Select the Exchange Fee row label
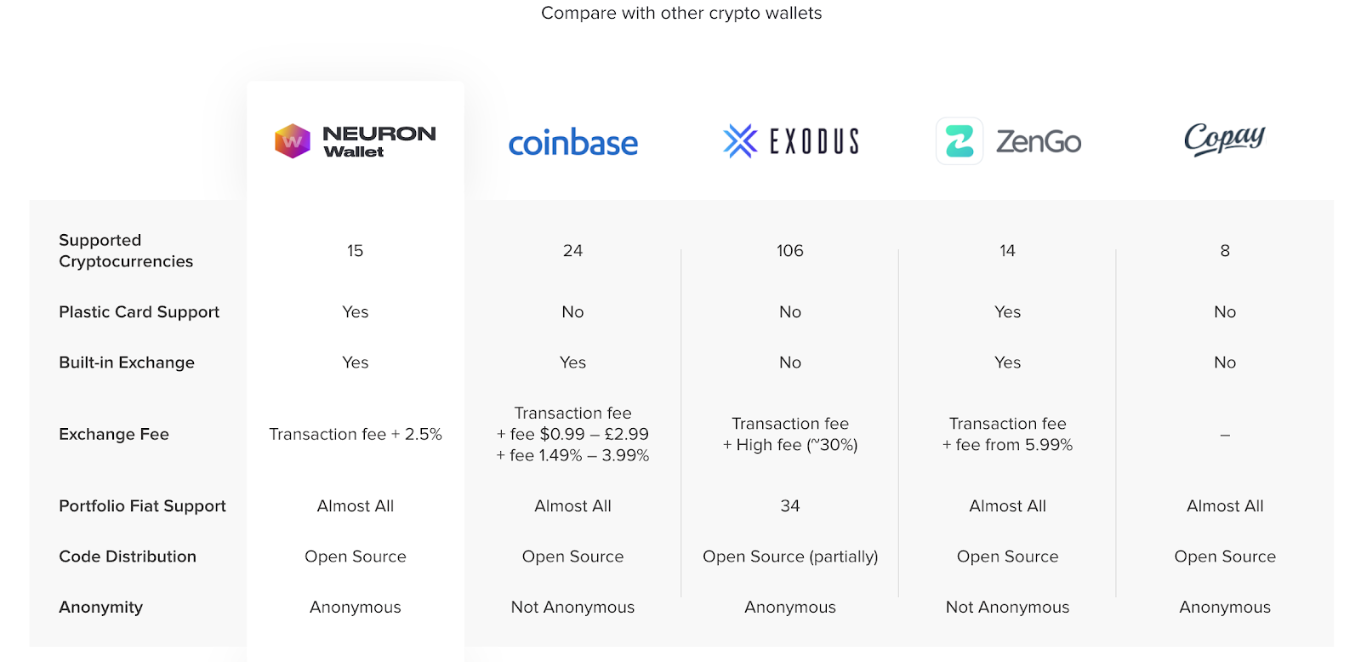 114,434
